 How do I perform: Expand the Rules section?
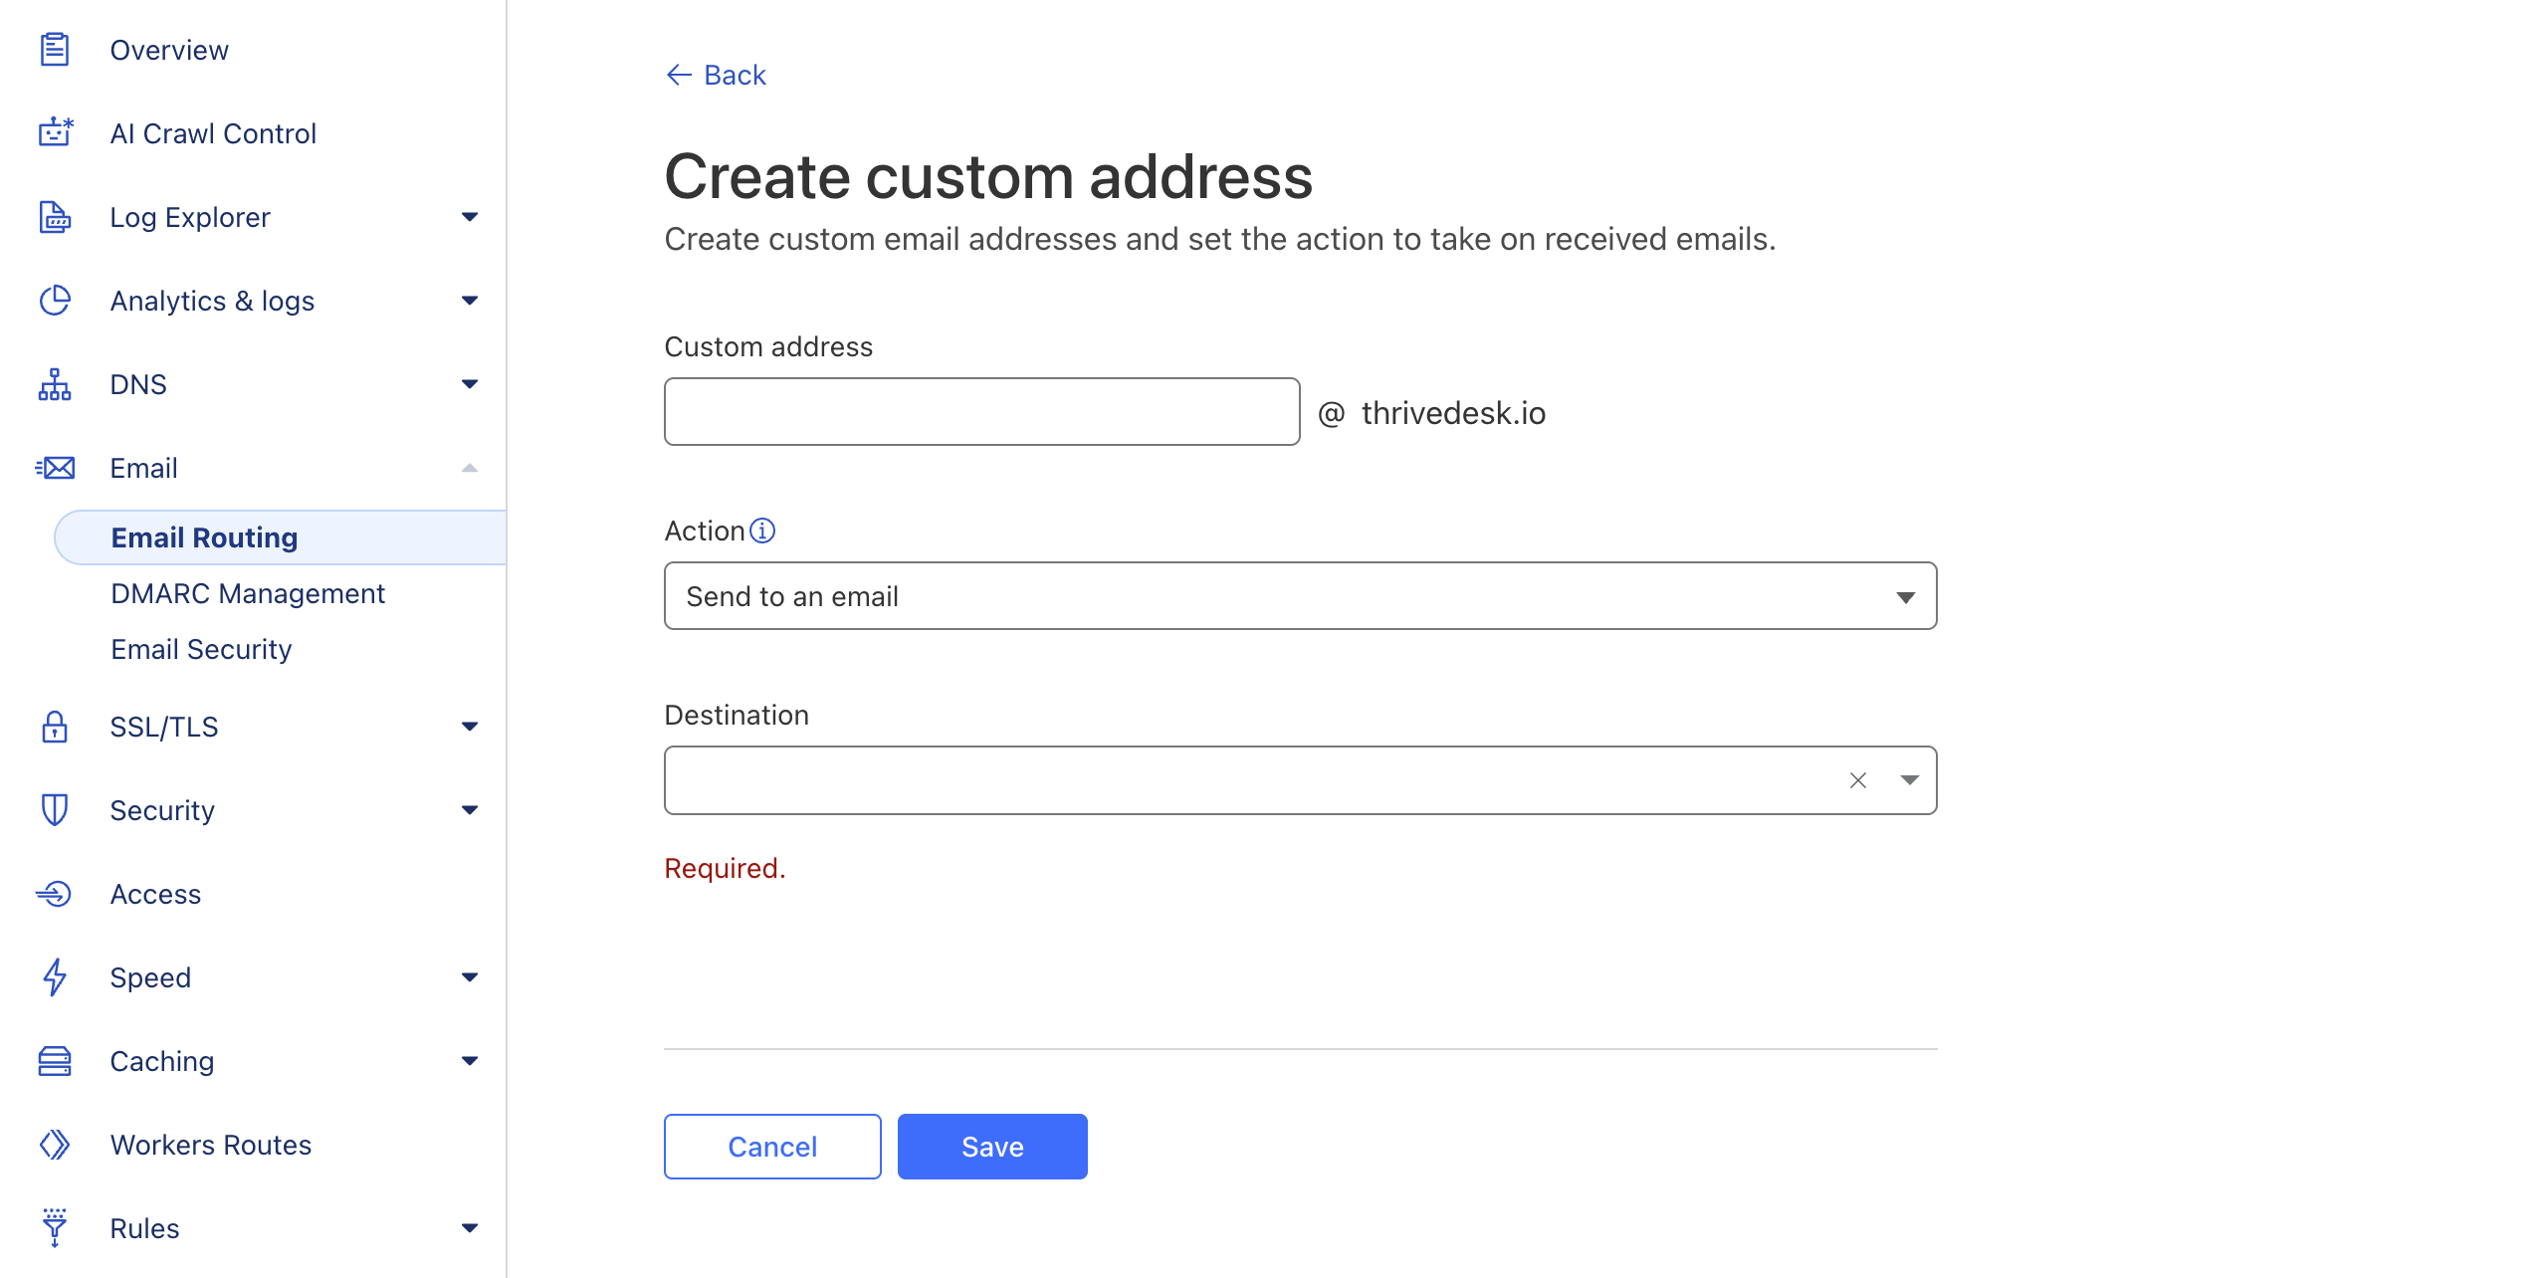pos(469,1228)
